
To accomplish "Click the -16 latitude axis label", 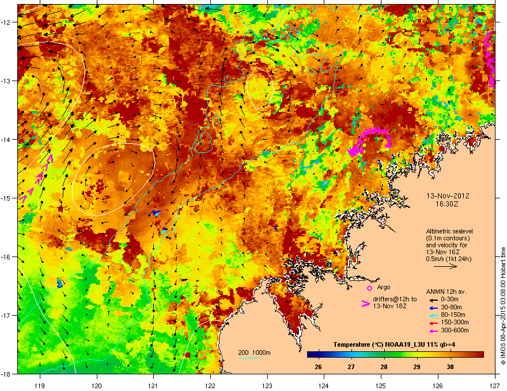I will tap(6, 257).
